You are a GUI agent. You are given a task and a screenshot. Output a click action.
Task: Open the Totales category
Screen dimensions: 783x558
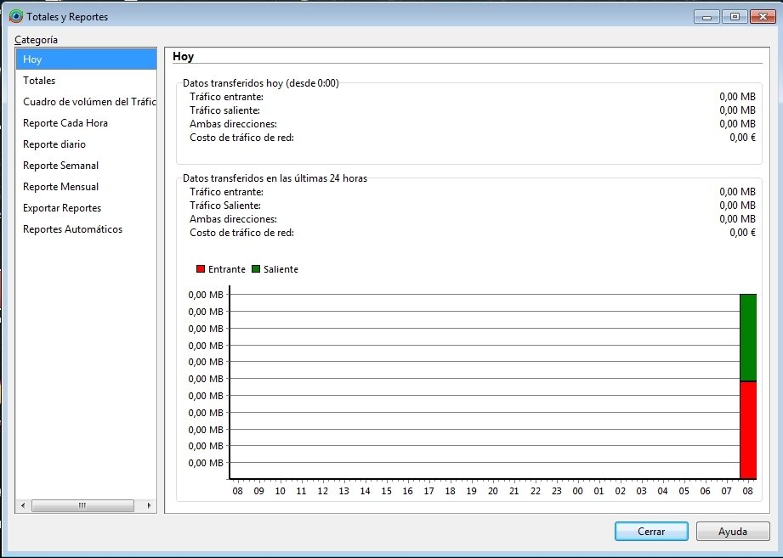pos(87,81)
